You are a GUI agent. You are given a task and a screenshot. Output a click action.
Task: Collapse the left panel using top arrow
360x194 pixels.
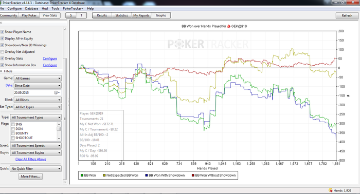pos(1,23)
